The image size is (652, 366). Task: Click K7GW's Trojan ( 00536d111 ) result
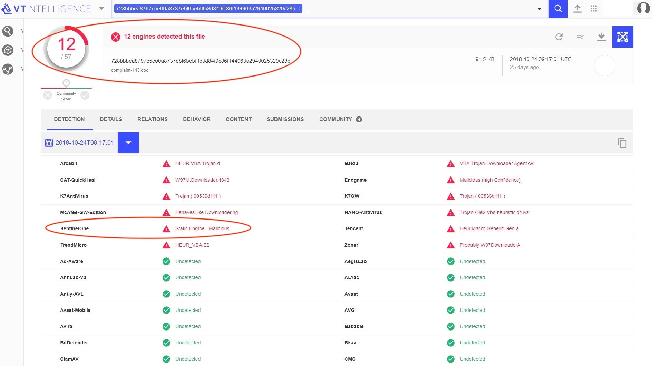[483, 196]
